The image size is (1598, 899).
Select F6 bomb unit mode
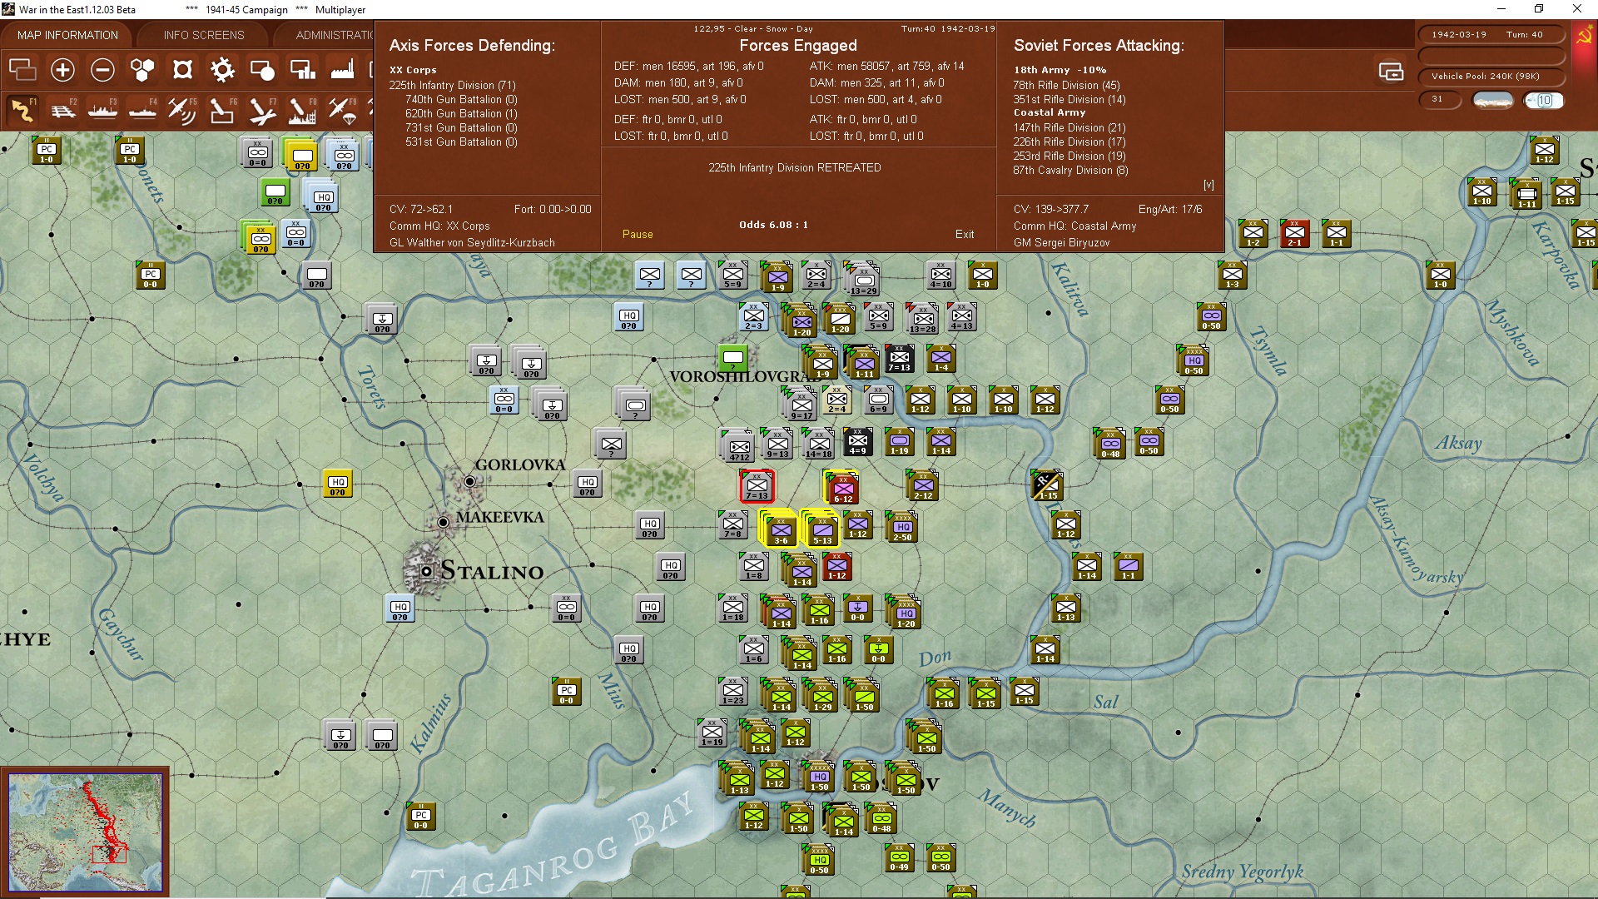point(222,110)
